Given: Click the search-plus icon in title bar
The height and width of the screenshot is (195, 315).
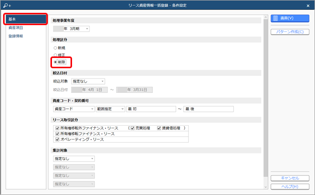Looking at the screenshot, I should pyautogui.click(x=7, y=6).
